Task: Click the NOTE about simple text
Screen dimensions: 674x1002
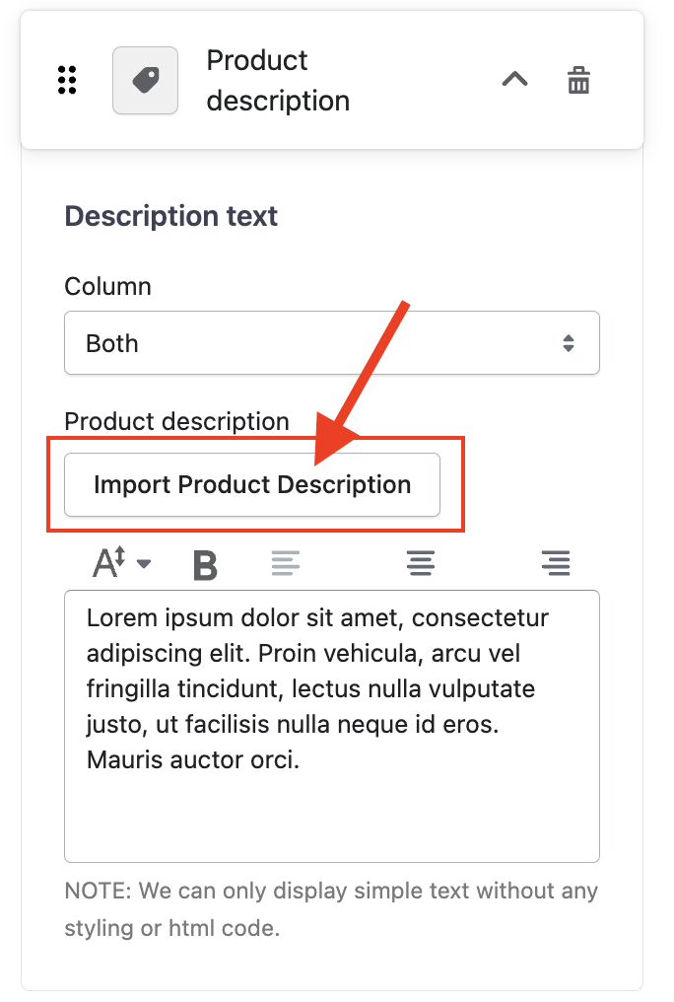Action: [x=331, y=909]
